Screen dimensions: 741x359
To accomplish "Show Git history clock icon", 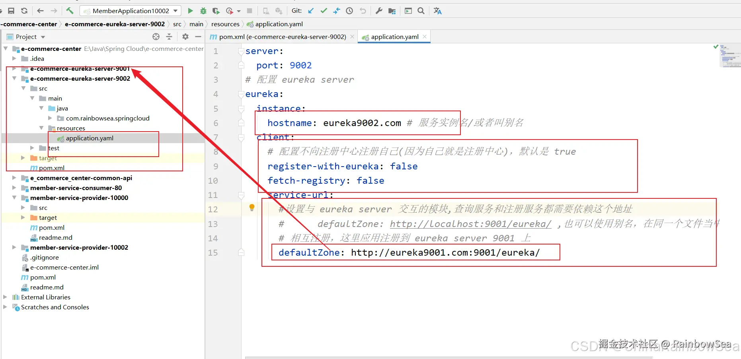I will (x=349, y=11).
